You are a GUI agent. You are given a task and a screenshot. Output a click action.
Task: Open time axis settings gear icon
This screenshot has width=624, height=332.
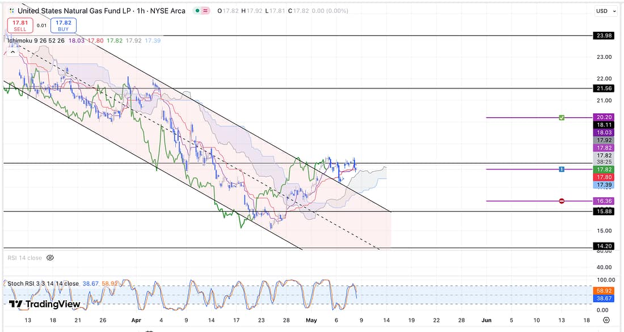click(x=606, y=321)
